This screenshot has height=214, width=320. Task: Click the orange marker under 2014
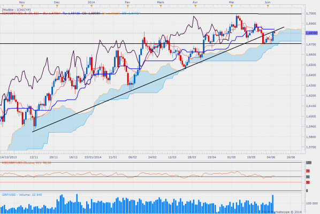[92, 6]
